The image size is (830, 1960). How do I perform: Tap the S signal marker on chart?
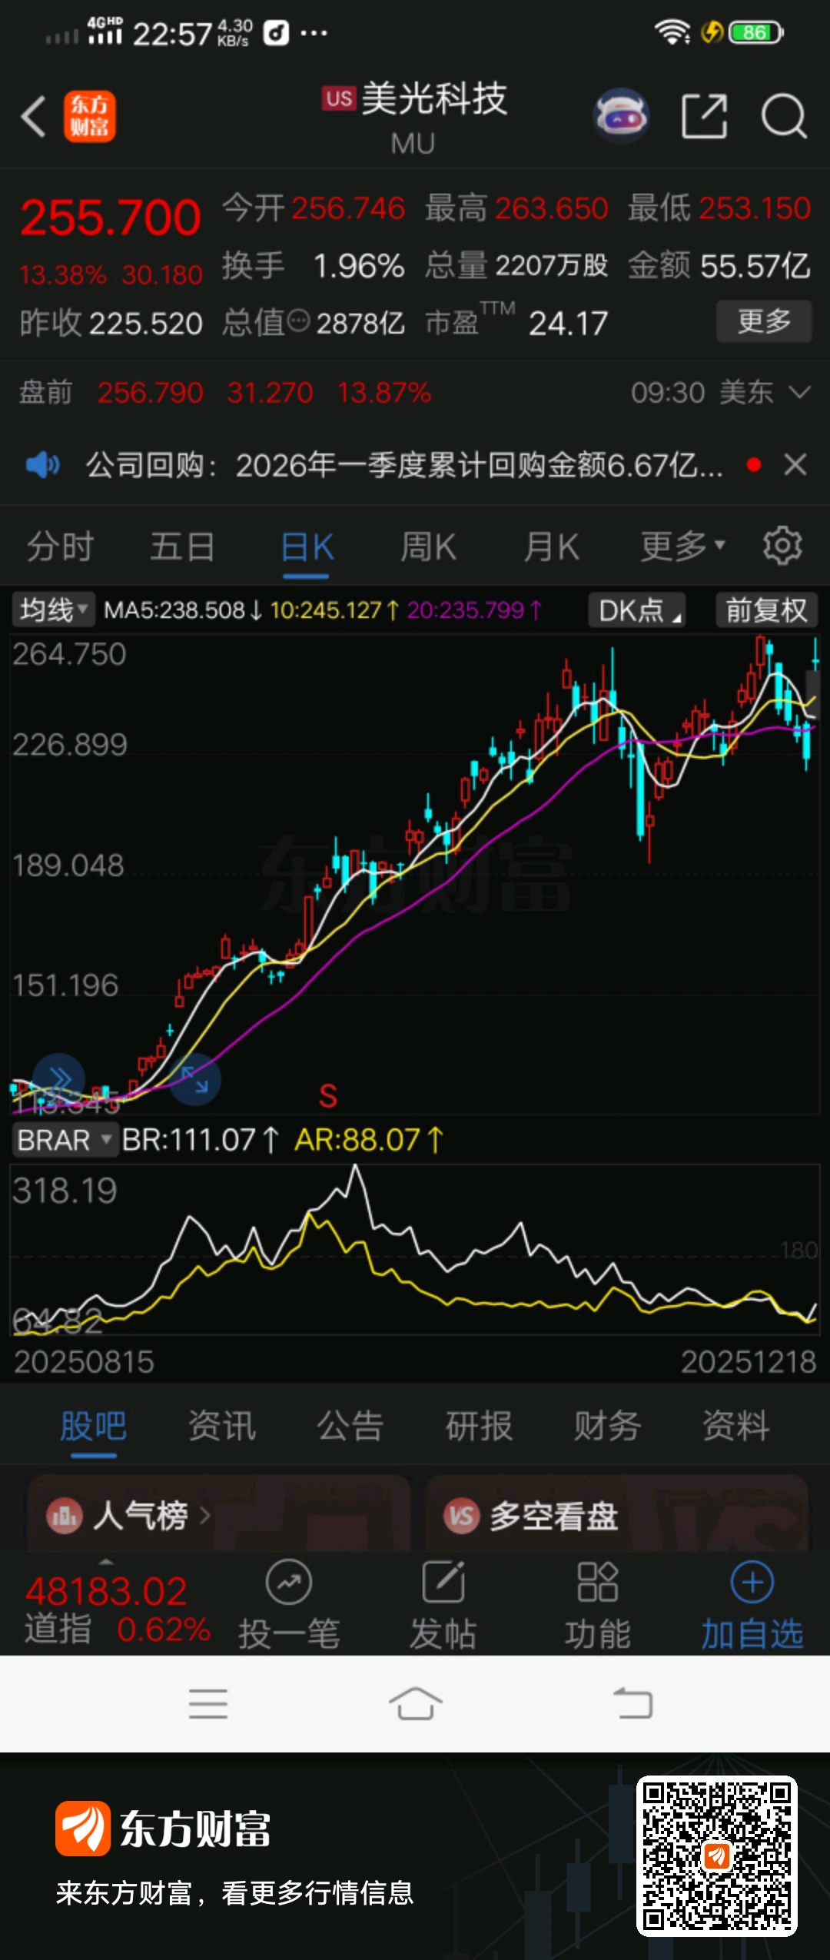click(x=328, y=1096)
